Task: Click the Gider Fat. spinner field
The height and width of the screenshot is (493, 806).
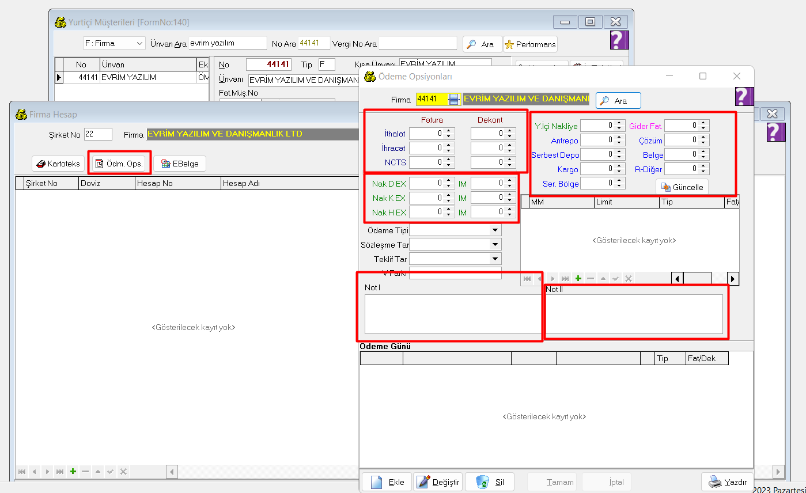Action: point(687,126)
